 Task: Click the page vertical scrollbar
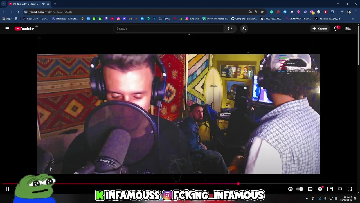pos(359,45)
